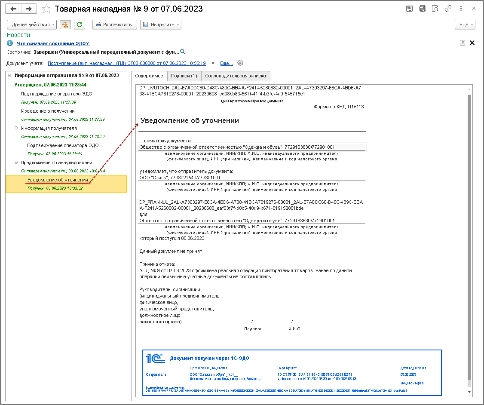Click the text Данный документ не принят.
The width and height of the screenshot is (484, 405).
tap(172, 251)
